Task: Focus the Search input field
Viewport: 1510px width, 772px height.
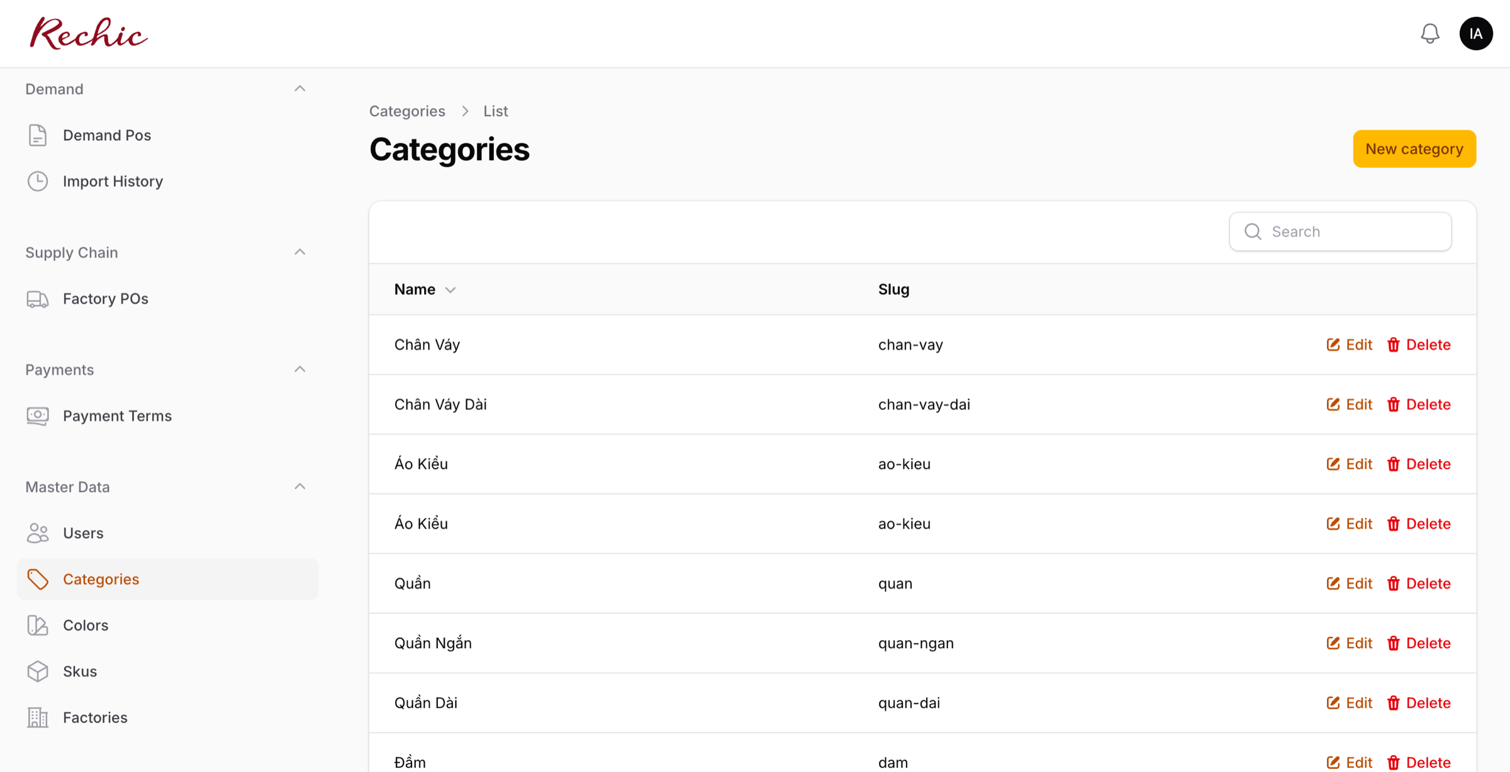Action: pos(1341,231)
